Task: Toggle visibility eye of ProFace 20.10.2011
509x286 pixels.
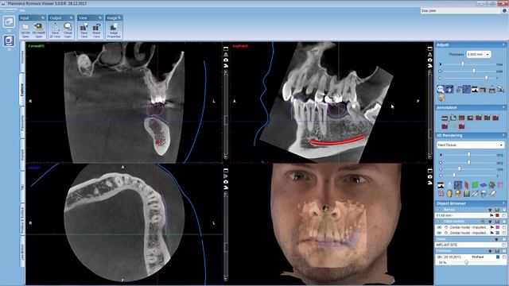Action: 440,257
